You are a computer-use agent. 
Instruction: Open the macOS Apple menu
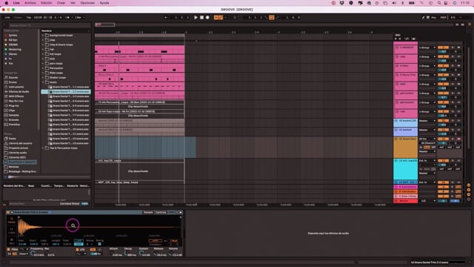pos(7,3)
